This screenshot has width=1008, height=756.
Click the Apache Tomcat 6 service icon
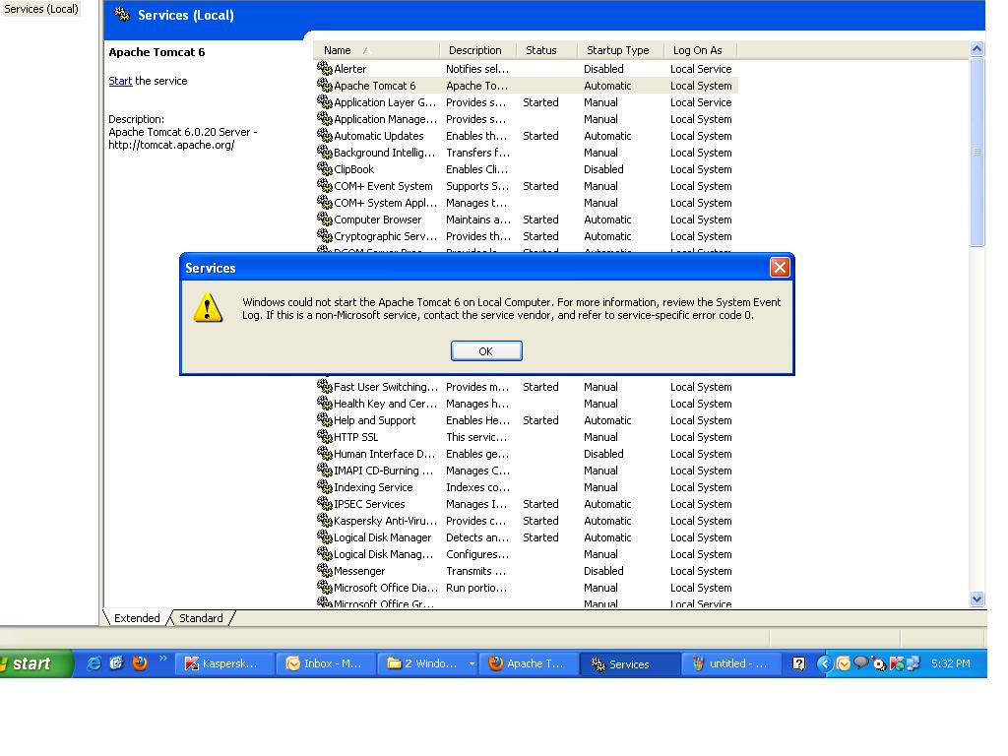pyautogui.click(x=325, y=85)
